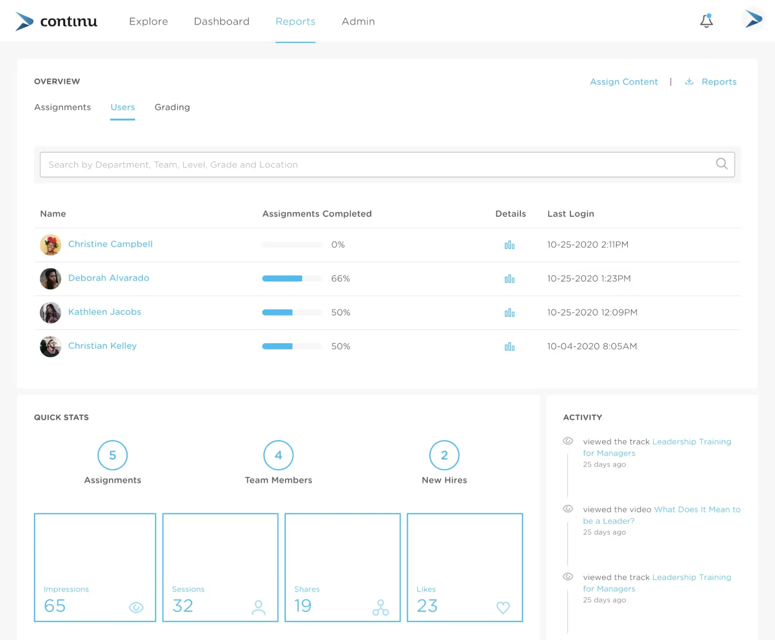Toggle visibility of activity eye icon second entry
The width and height of the screenshot is (775, 640).
point(567,509)
